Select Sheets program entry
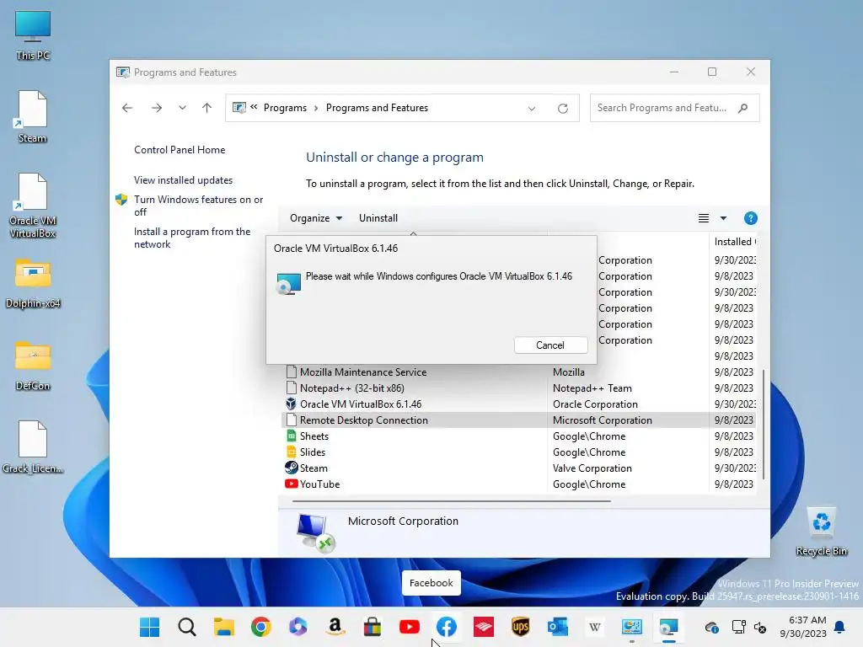The image size is (863, 647). tap(518, 436)
